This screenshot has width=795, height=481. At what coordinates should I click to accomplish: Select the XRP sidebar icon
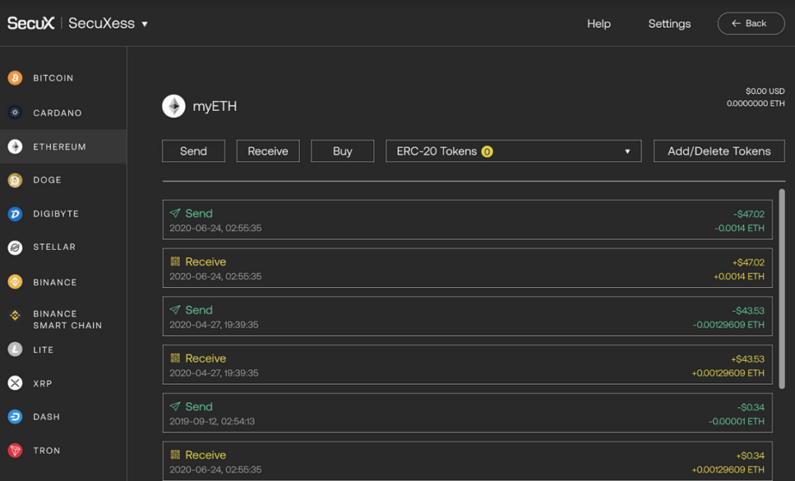tap(14, 382)
